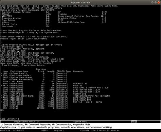161x132 pixels.
Task: Click the EXPT (Microcode) partition name
Action: (x=5, y=92)
